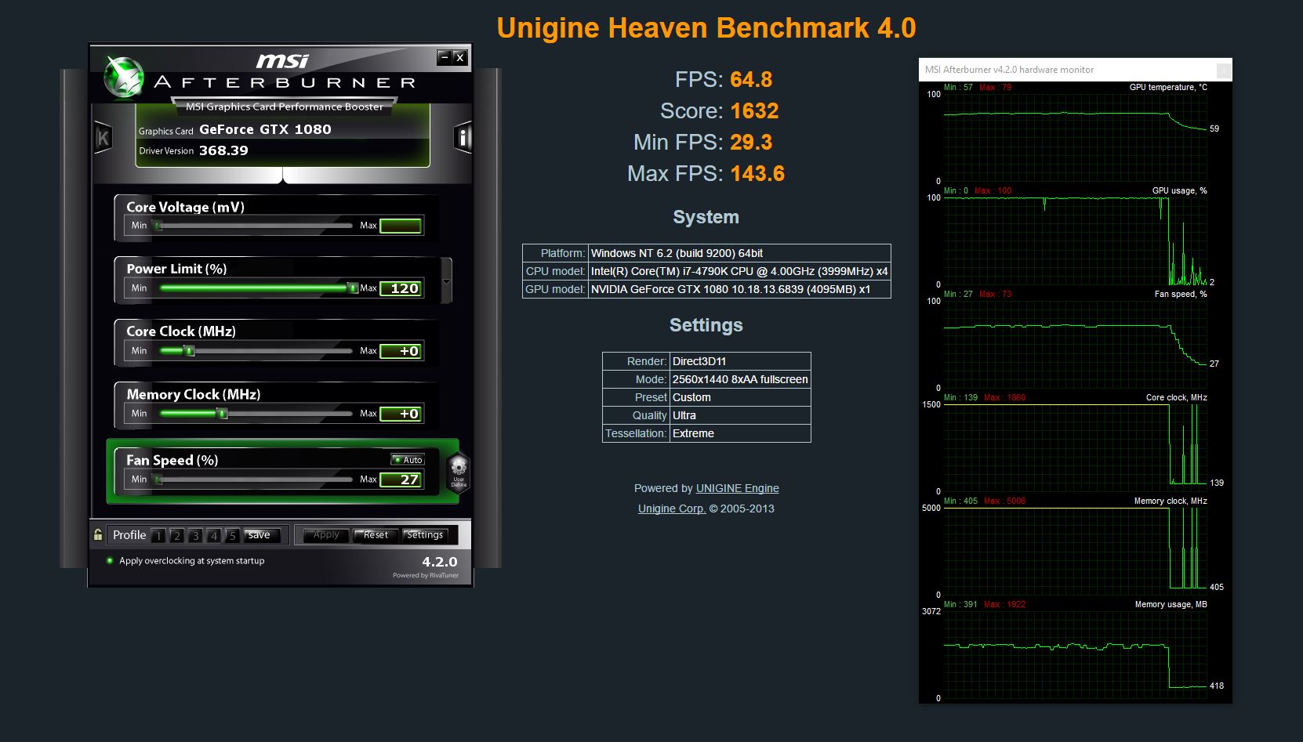Click the Fan Speed slider track
Viewport: 1303px width, 742px height.
[255, 480]
